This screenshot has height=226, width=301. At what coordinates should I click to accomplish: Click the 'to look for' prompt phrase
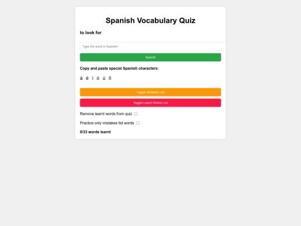pyautogui.click(x=91, y=33)
